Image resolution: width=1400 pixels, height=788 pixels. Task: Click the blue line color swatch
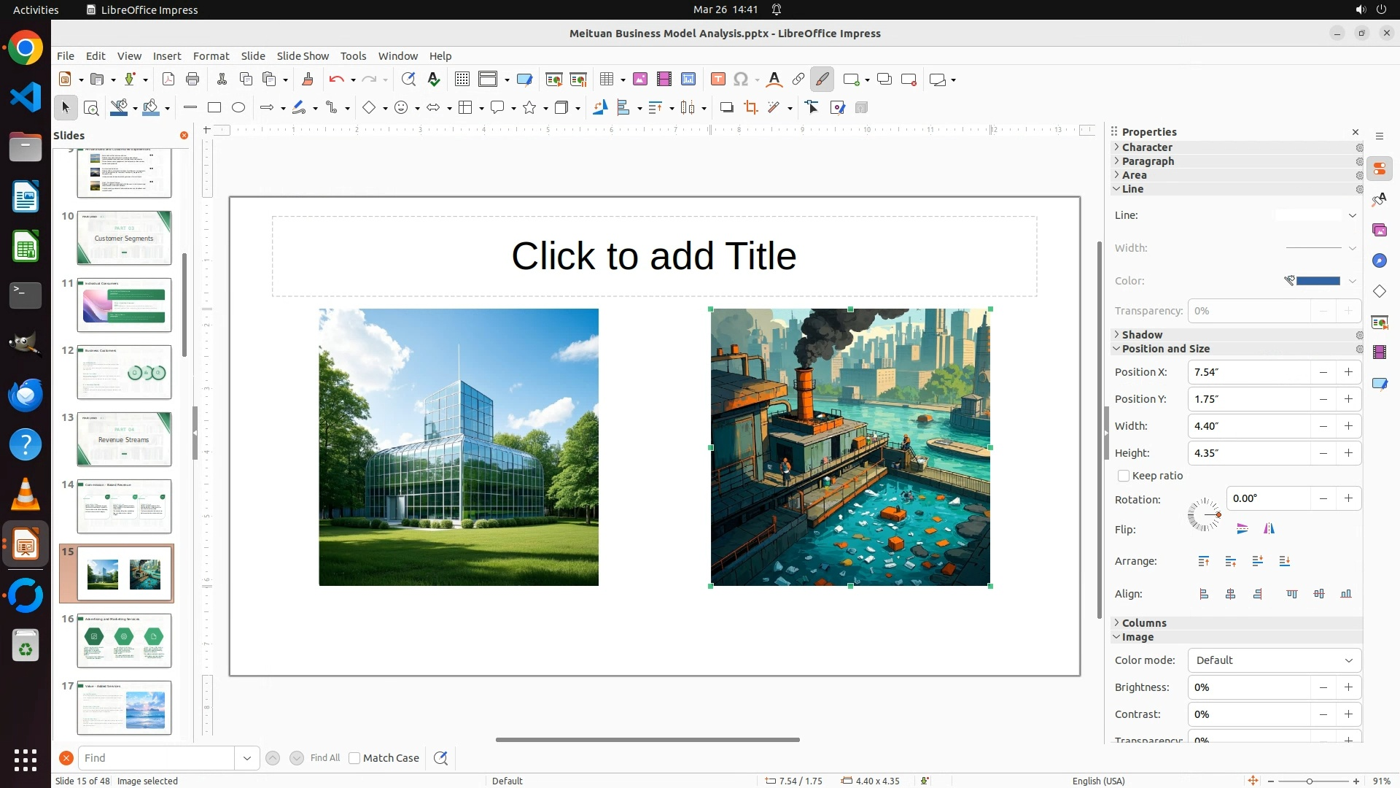click(x=1318, y=281)
